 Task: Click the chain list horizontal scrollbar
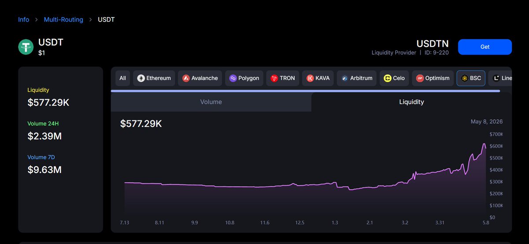coord(305,91)
